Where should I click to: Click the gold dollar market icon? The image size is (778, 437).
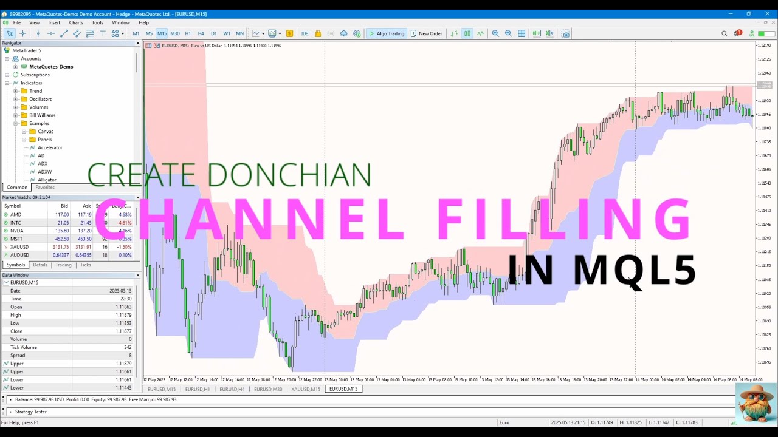point(289,33)
